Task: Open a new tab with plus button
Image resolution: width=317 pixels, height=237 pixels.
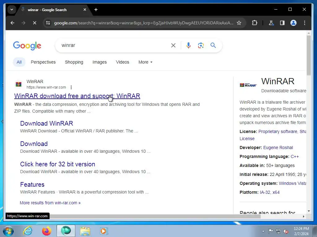Action: (x=96, y=10)
